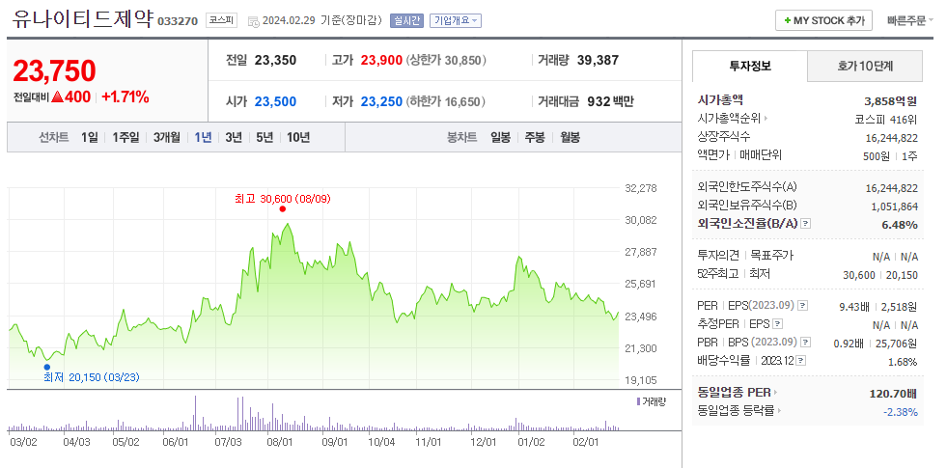The image size is (947, 468).
Task: Click the stock name 유나이티드제약
Action: (x=83, y=18)
